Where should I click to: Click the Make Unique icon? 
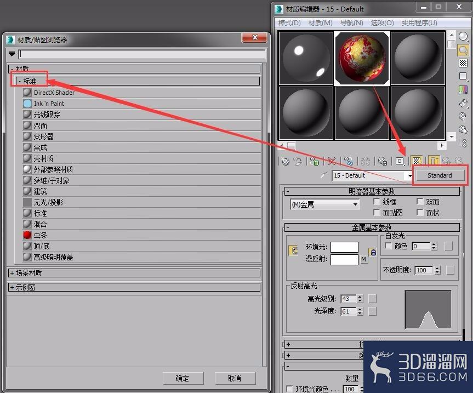coord(366,161)
